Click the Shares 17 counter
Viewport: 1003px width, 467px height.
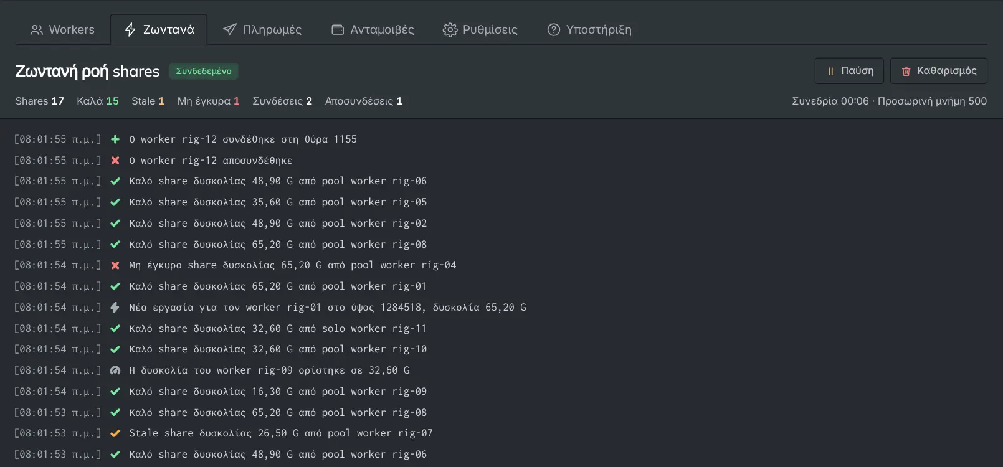tap(40, 101)
